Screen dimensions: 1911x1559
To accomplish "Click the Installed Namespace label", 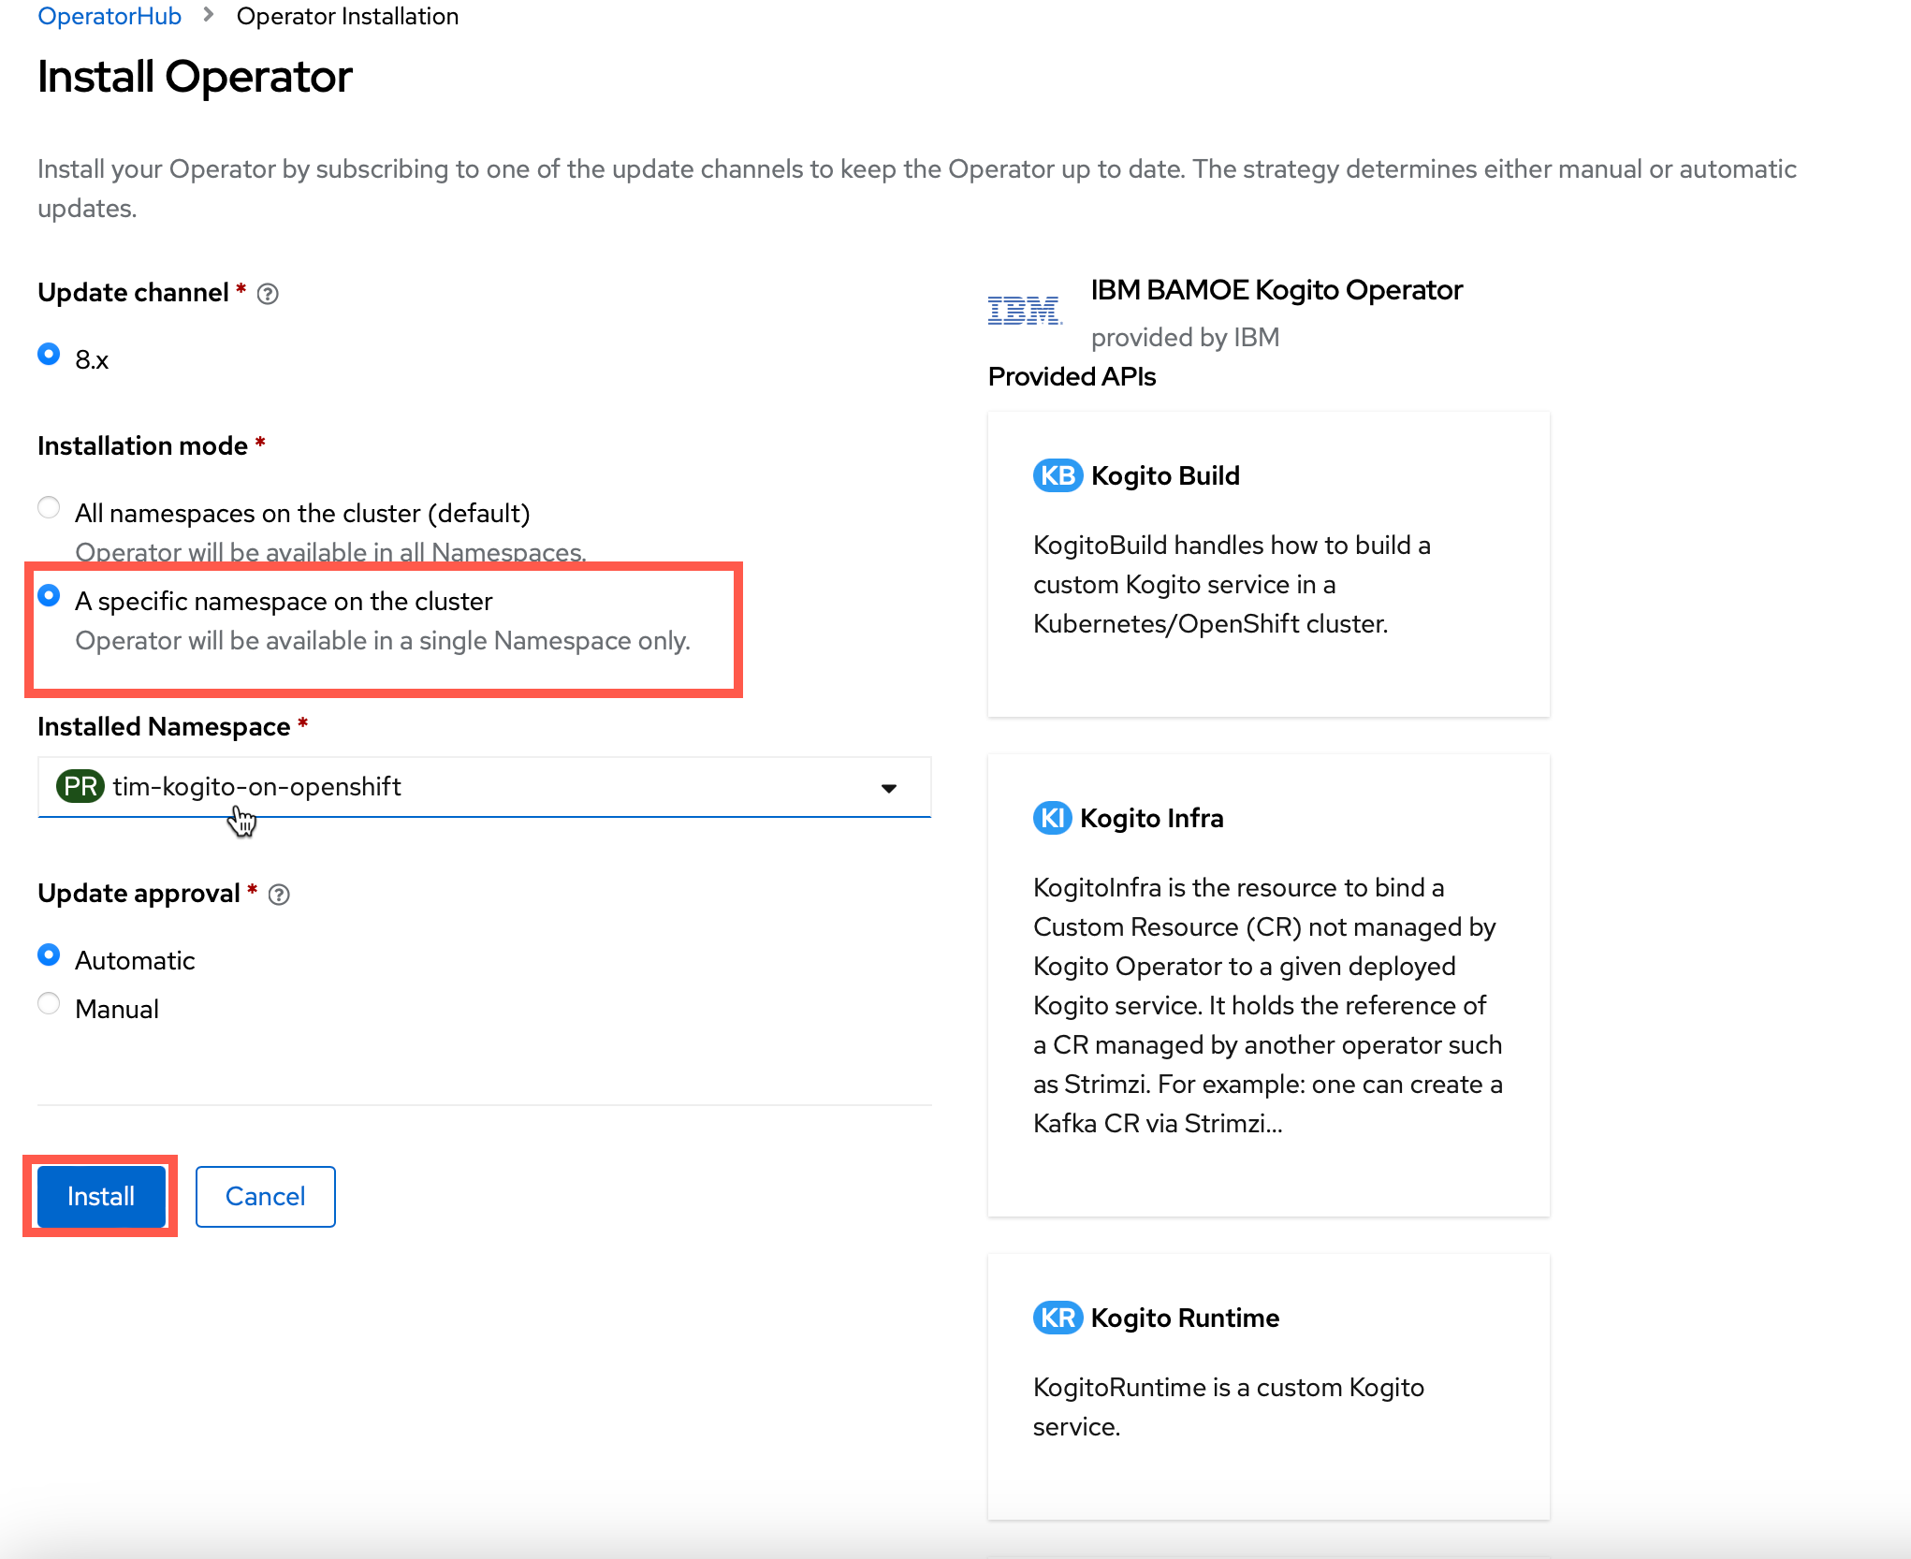I will [x=164, y=726].
